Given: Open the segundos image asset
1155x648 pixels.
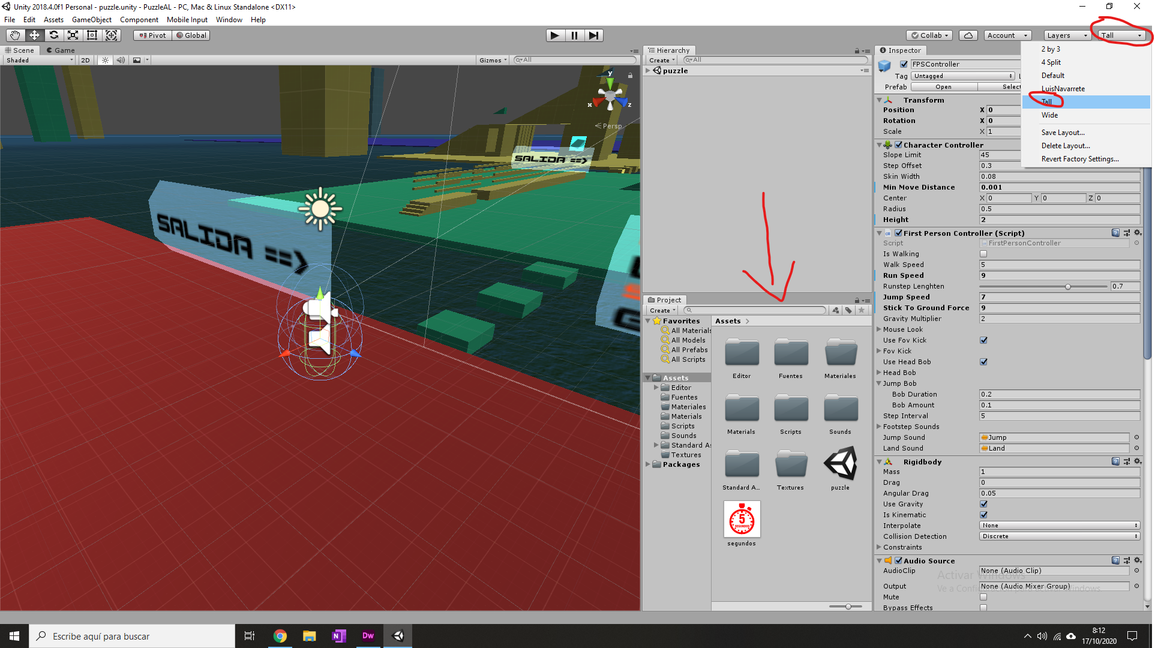Looking at the screenshot, I should (742, 520).
